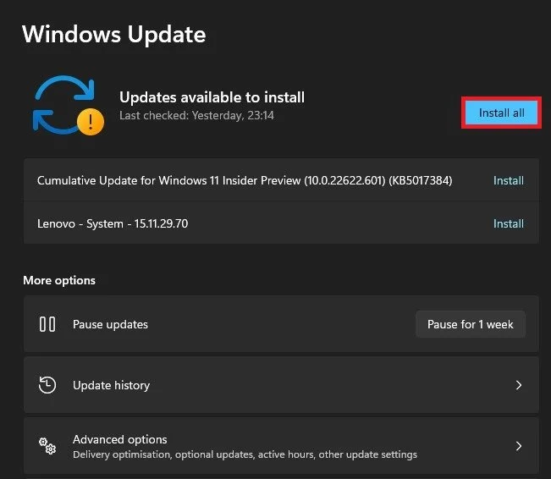This screenshot has width=551, height=479.
Task: Click the Update history clock icon
Action: click(x=47, y=385)
